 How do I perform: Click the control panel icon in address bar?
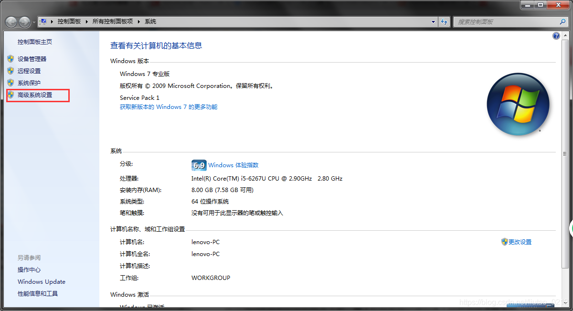click(x=44, y=21)
